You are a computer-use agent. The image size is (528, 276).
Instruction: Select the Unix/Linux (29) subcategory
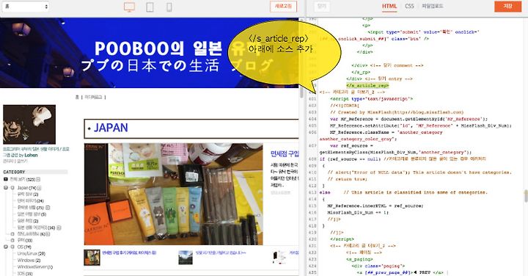point(31,253)
